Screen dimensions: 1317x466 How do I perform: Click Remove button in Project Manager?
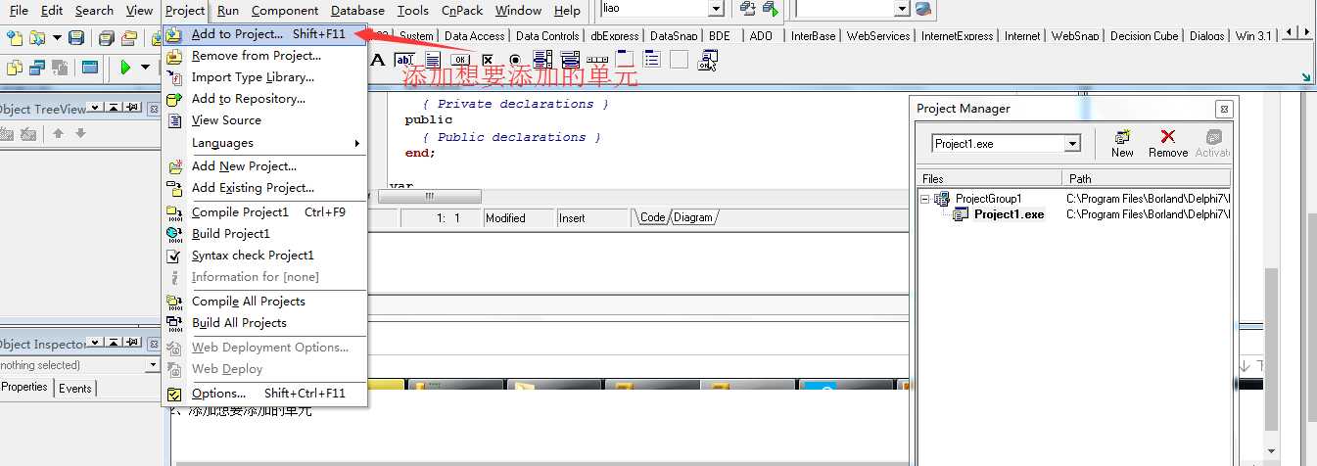click(1168, 143)
